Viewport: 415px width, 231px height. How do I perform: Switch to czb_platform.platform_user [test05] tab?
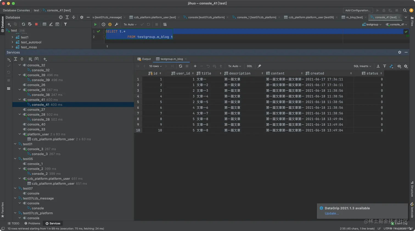(311, 17)
